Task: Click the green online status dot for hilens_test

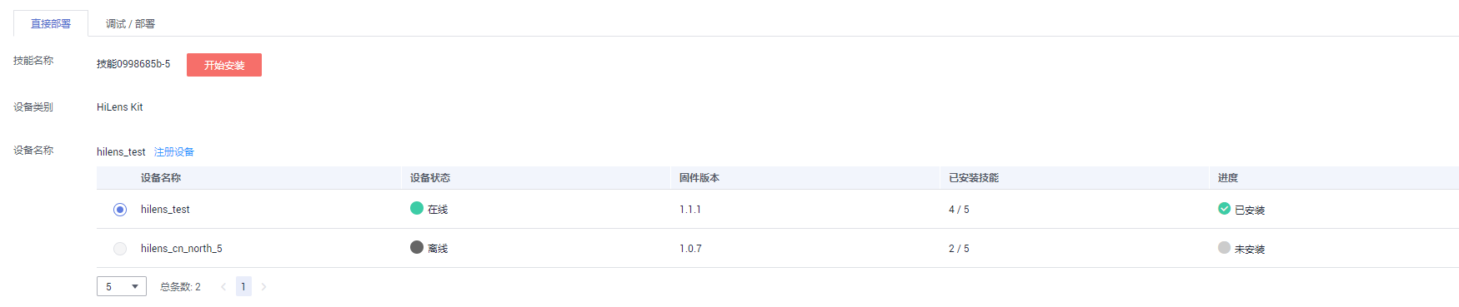Action: (x=417, y=208)
